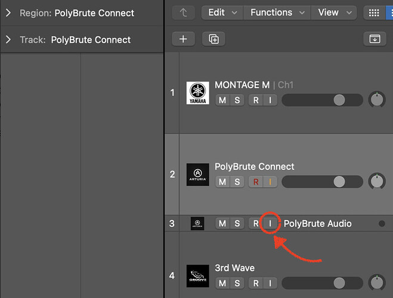393x298 pixels.
Task: Add a new track with plus button
Action: point(183,39)
